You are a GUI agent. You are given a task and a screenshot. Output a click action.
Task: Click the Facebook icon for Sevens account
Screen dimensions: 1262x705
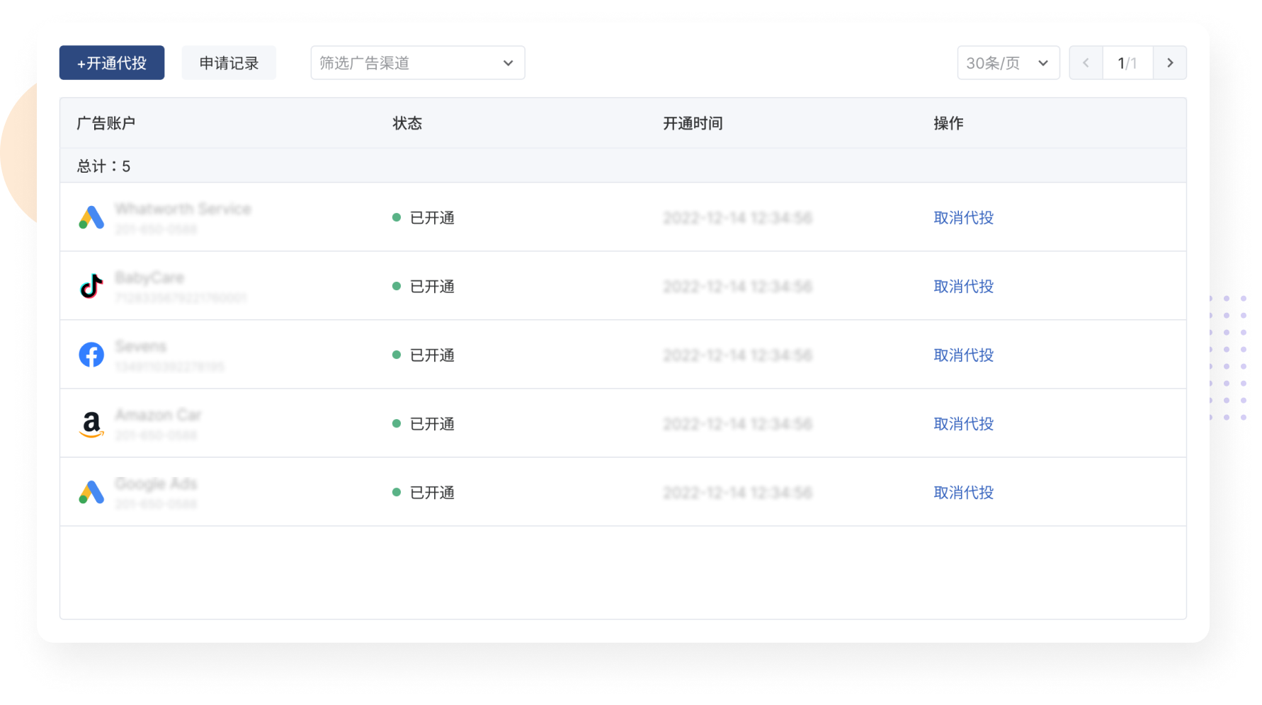[x=91, y=355]
